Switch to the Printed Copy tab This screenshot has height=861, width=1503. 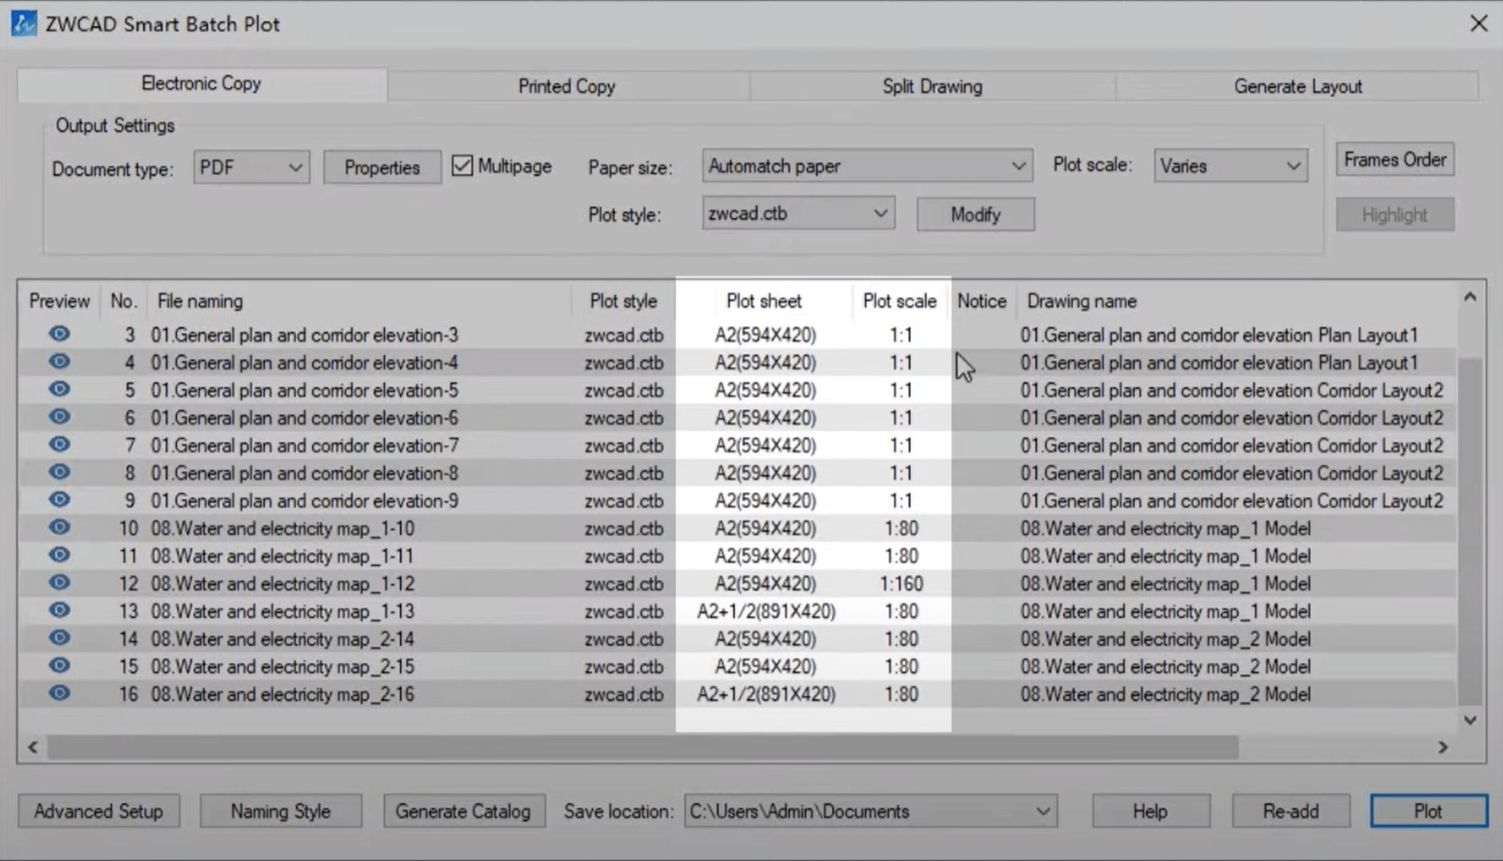tap(567, 86)
